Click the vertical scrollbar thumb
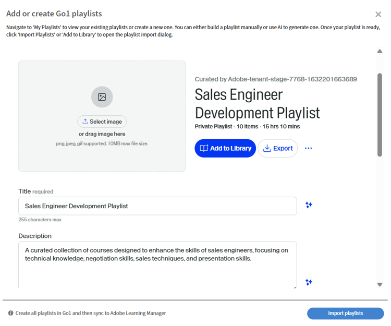 click(x=380, y=115)
